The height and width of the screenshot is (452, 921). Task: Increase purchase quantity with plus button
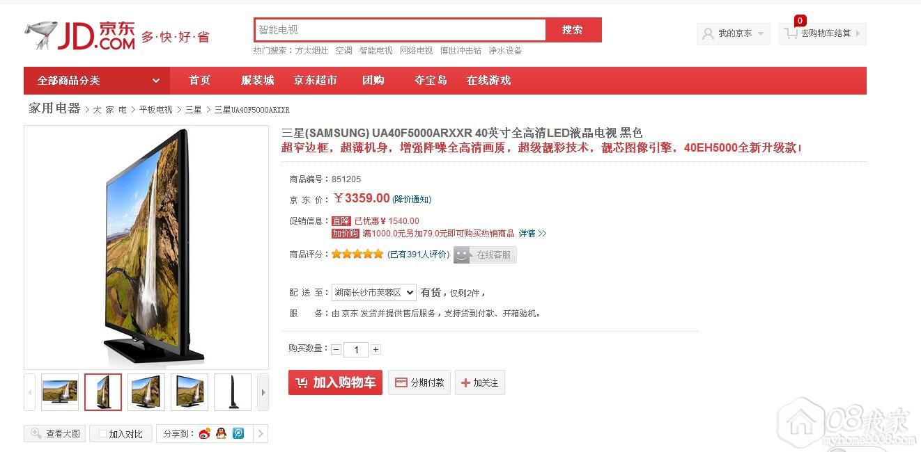pos(376,350)
